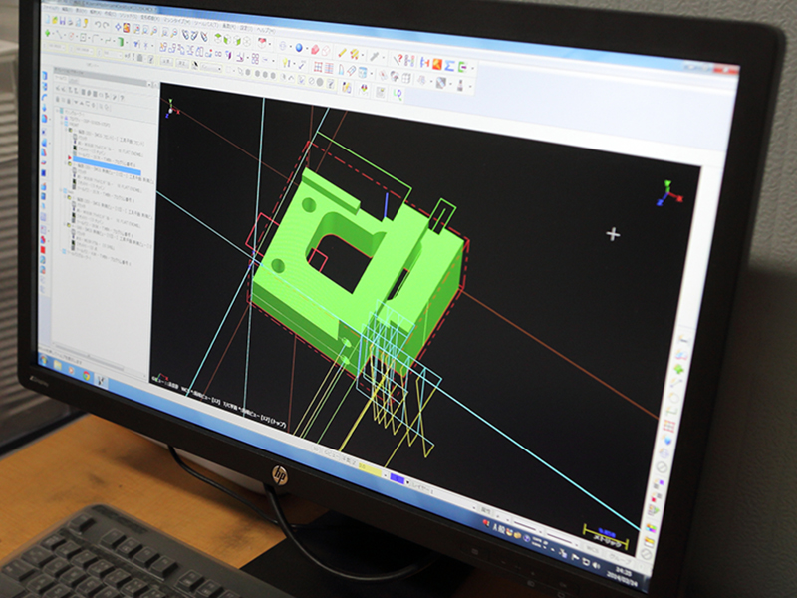Click the orange square toolbar icon
The image size is (797, 598).
437,64
